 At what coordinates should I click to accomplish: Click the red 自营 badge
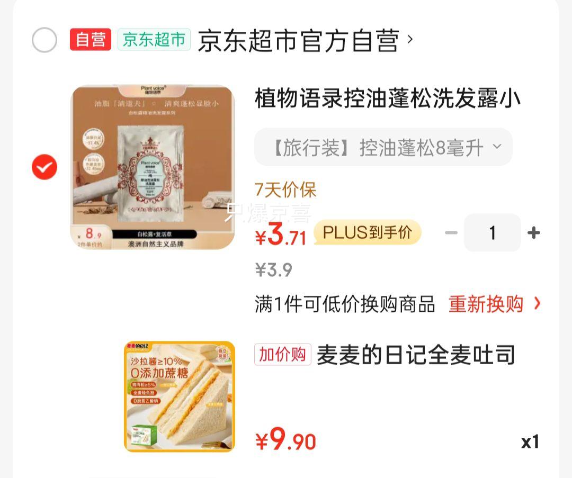pos(91,39)
